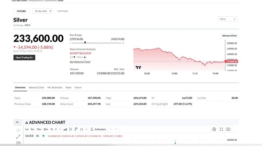Switch to the OPTIONS contract type
262x146 pixels.
click(63, 11)
